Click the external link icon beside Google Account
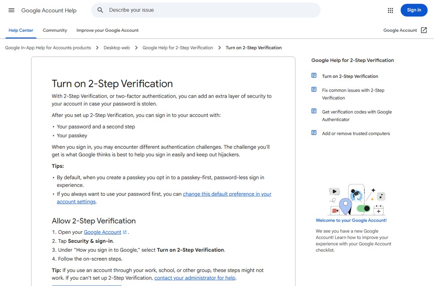The width and height of the screenshot is (434, 286). coord(424,30)
